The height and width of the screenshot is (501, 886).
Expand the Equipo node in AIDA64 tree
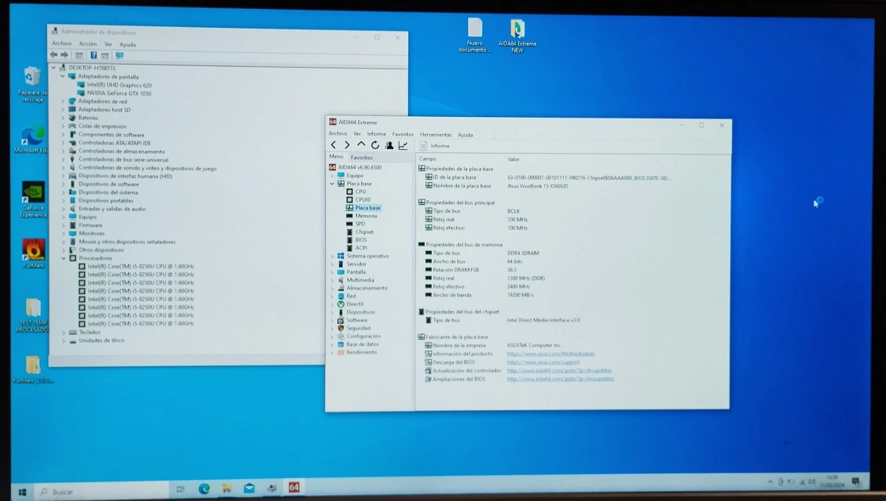pyautogui.click(x=332, y=176)
